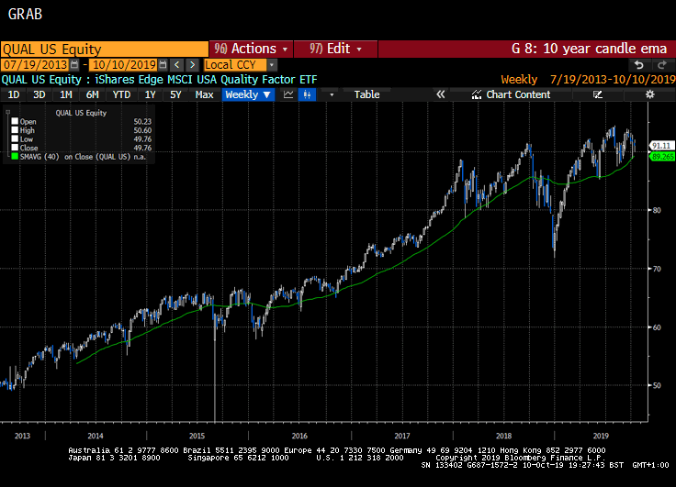Open the annotate pencil tool

[597, 94]
